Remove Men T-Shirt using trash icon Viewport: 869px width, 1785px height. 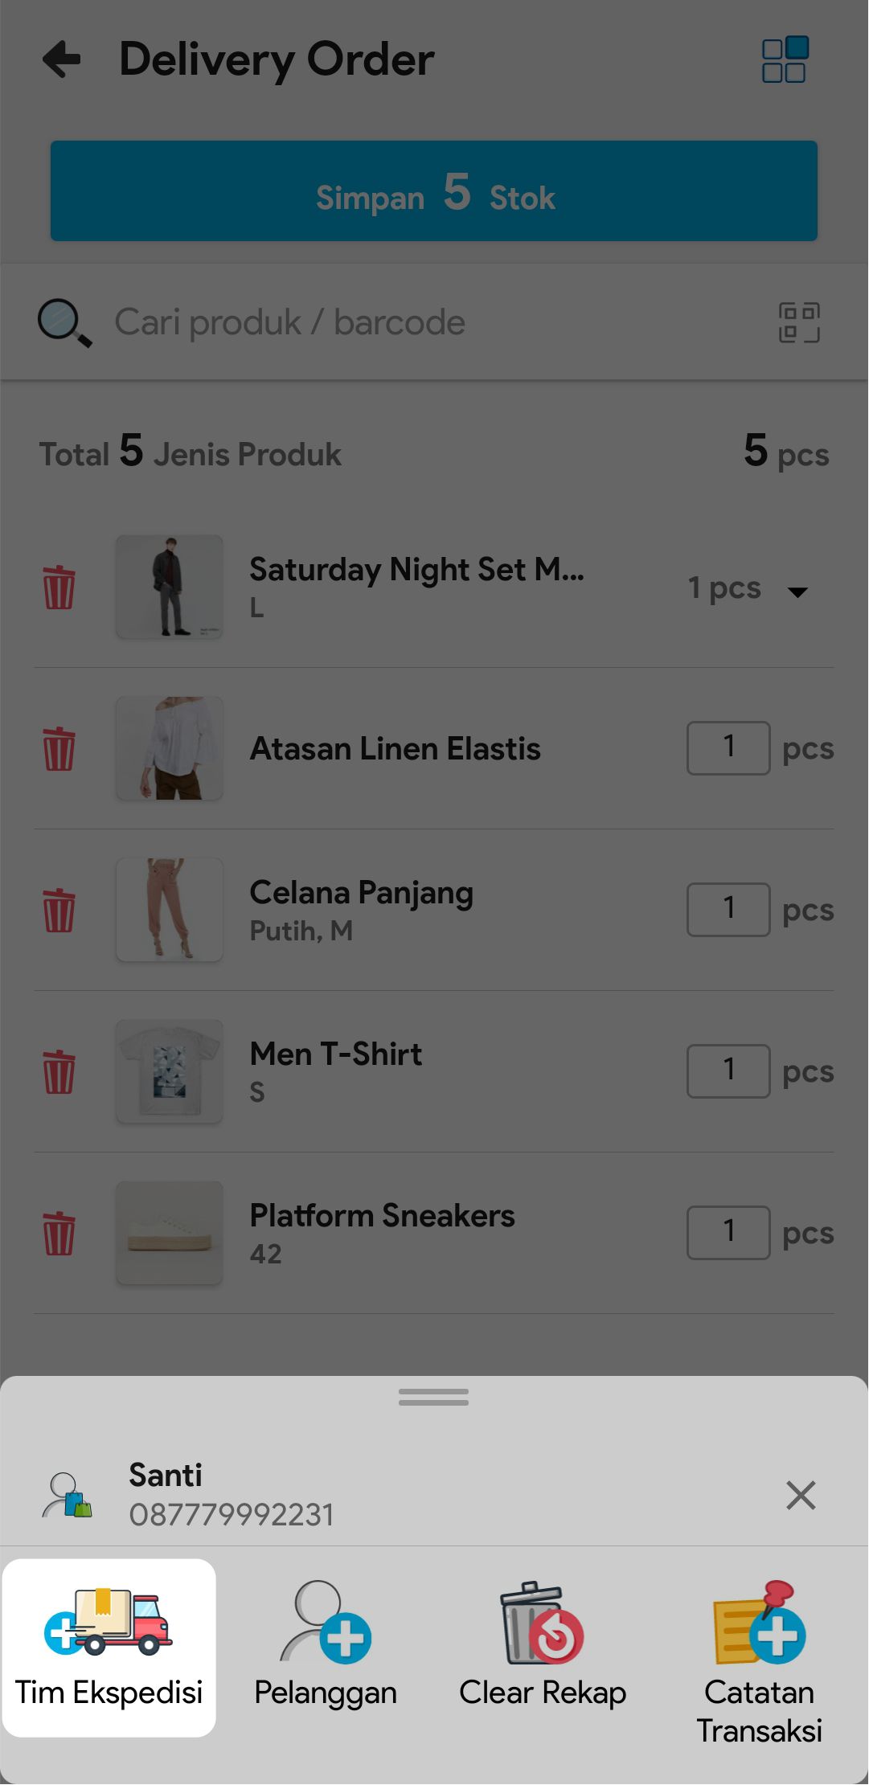click(59, 1071)
